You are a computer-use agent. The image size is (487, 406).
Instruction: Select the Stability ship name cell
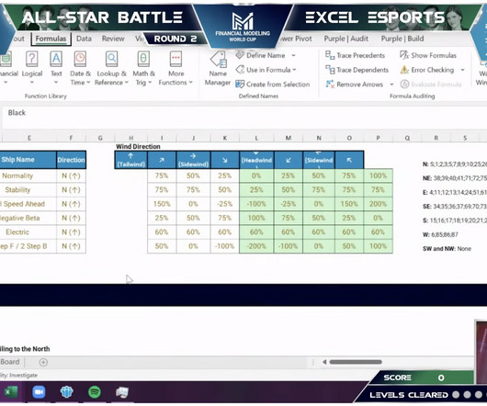pos(28,189)
